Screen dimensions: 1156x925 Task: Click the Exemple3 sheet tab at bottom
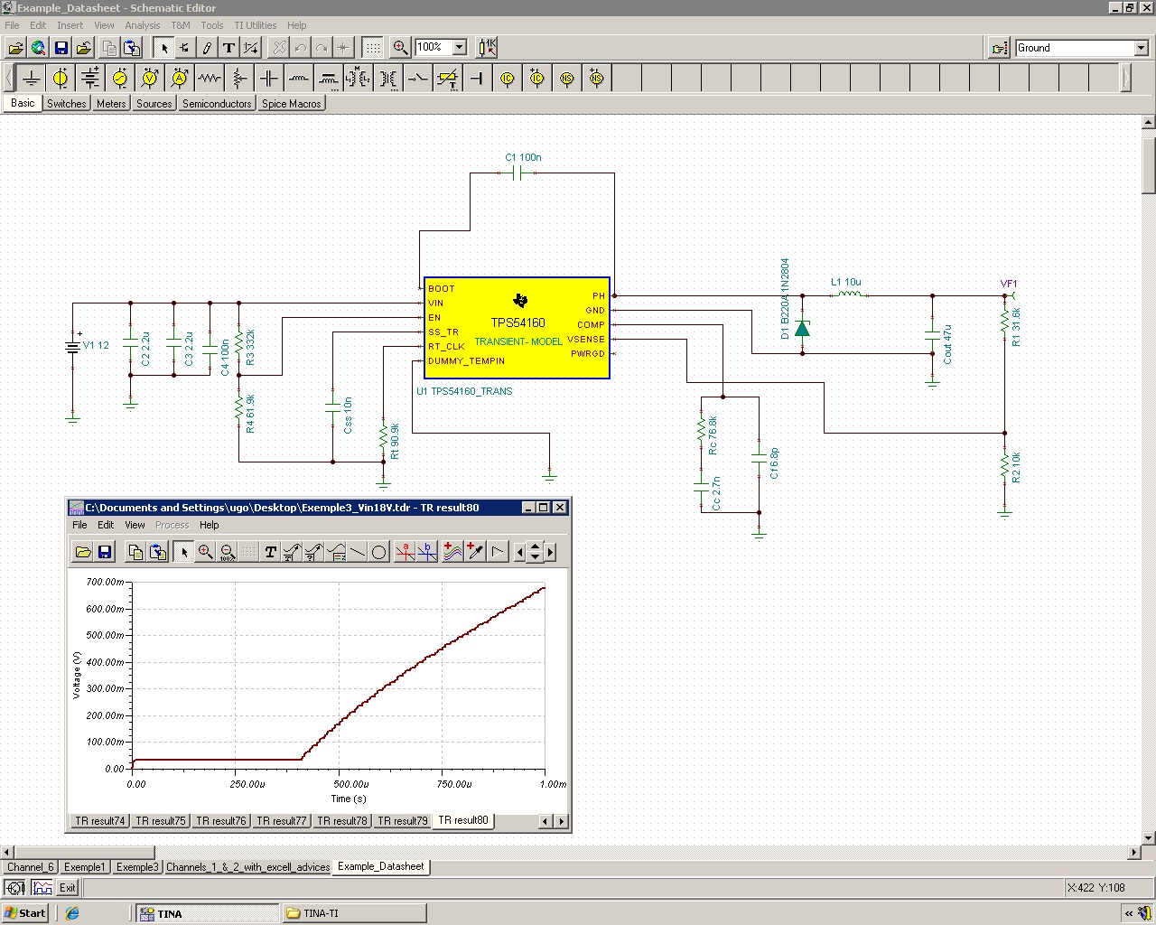tap(136, 866)
